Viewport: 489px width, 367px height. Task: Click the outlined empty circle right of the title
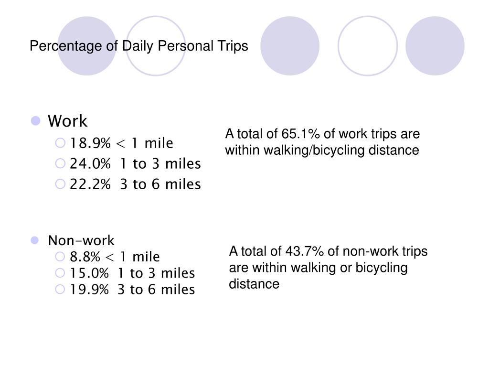click(368, 46)
